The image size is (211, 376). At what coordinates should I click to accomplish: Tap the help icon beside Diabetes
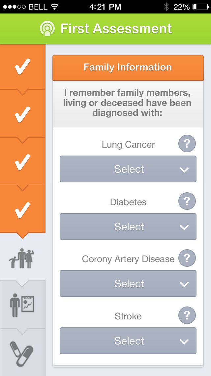point(187,201)
